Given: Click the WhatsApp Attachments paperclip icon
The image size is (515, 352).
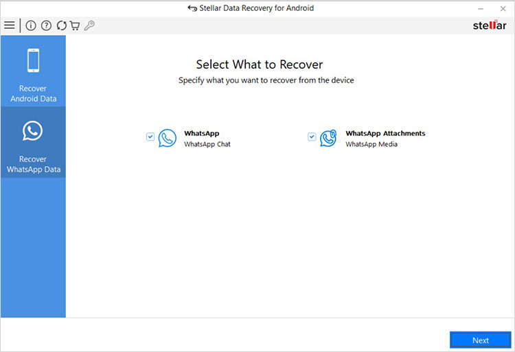Looking at the screenshot, I should pyautogui.click(x=328, y=138).
